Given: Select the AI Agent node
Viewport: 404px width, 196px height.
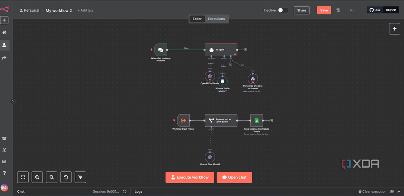Looking at the screenshot, I should 221,50.
